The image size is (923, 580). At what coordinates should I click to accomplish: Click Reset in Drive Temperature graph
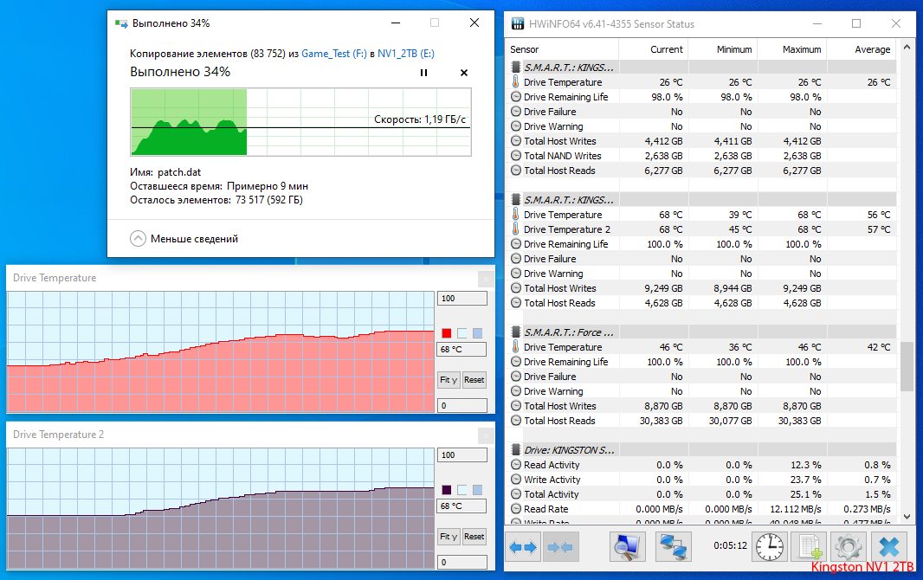pos(474,380)
